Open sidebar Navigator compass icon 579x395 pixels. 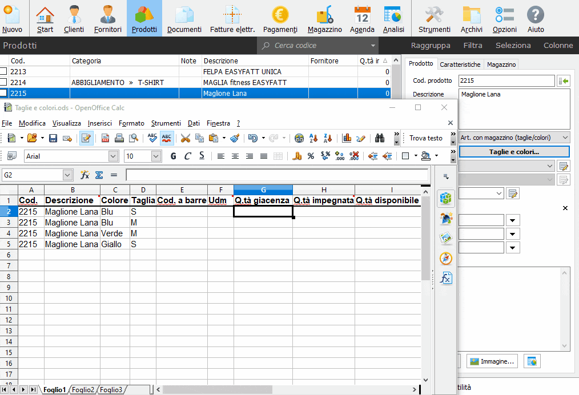[x=446, y=258]
